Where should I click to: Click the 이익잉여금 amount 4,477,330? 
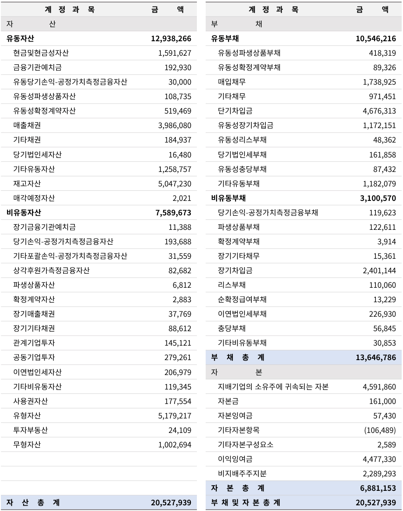point(379,459)
